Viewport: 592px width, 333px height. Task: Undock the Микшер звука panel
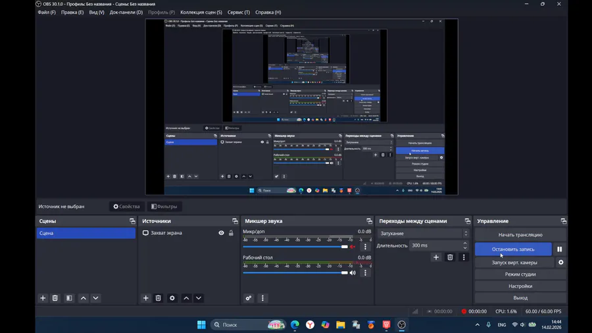coord(369,221)
